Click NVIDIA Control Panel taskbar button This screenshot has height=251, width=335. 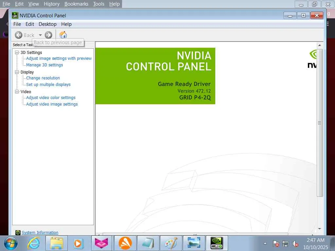[217, 243]
